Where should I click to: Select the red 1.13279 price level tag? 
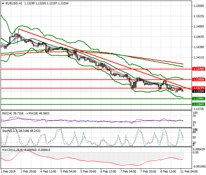[x=199, y=88]
